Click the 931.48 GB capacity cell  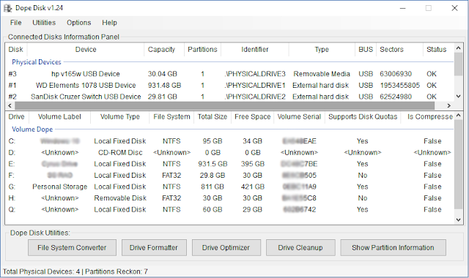coord(164,86)
